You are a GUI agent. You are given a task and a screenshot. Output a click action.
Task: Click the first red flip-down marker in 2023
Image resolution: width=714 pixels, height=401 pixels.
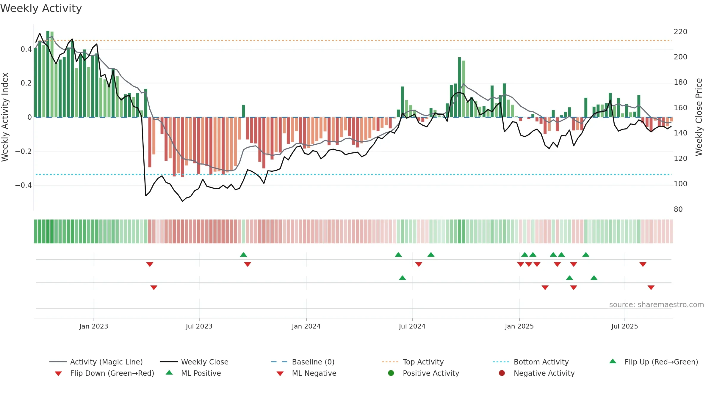(x=150, y=264)
